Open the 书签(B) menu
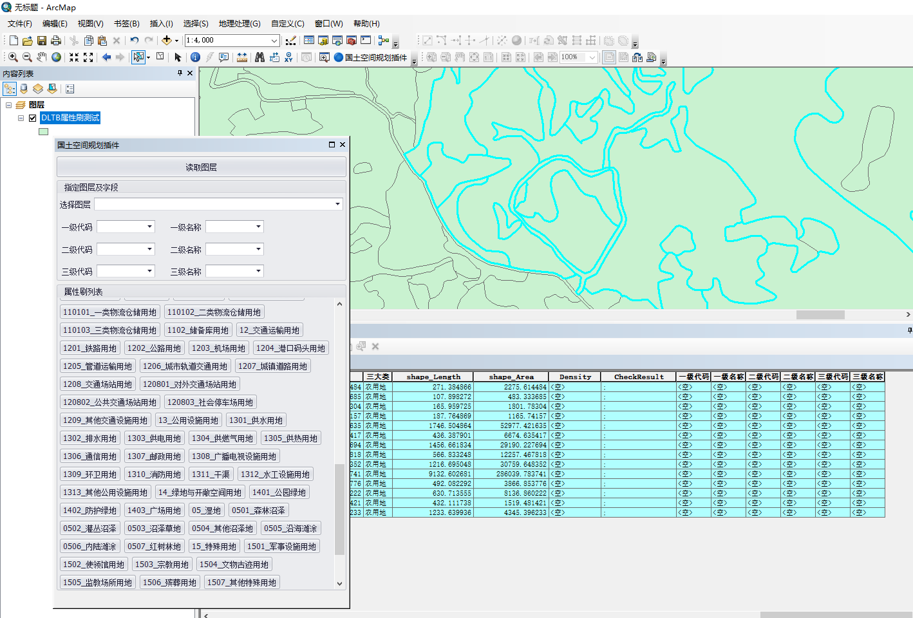The height and width of the screenshot is (618, 913). pyautogui.click(x=126, y=24)
